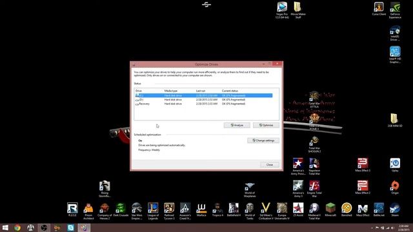Launch Battlefield 4 shortcut

(x=234, y=209)
